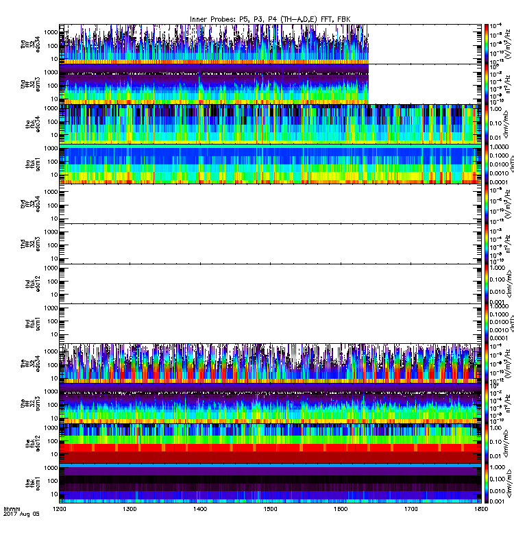Click the color bar beside thd fff scm3 panel
This screenshot has width=514, height=548.
pyautogui.click(x=486, y=244)
